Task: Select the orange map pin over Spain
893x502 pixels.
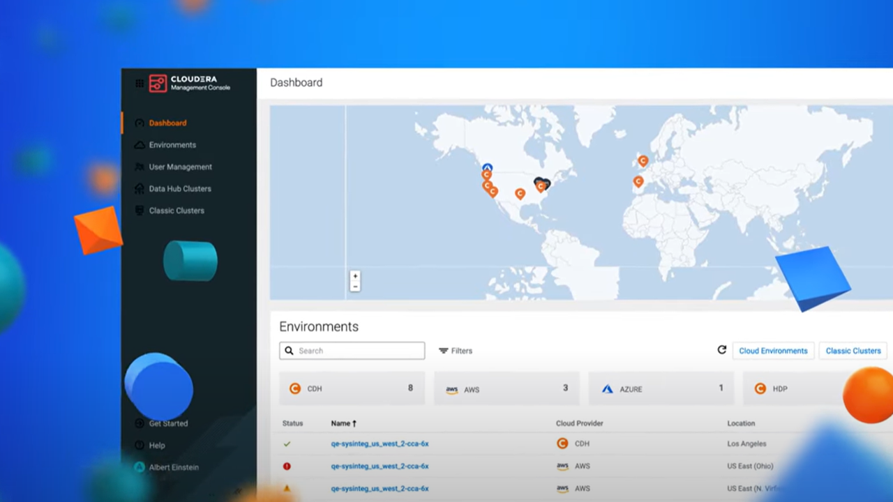Action: point(638,182)
